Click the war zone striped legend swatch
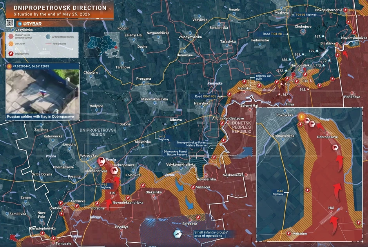Screen dimensions: 368x247 coord(11,44)
